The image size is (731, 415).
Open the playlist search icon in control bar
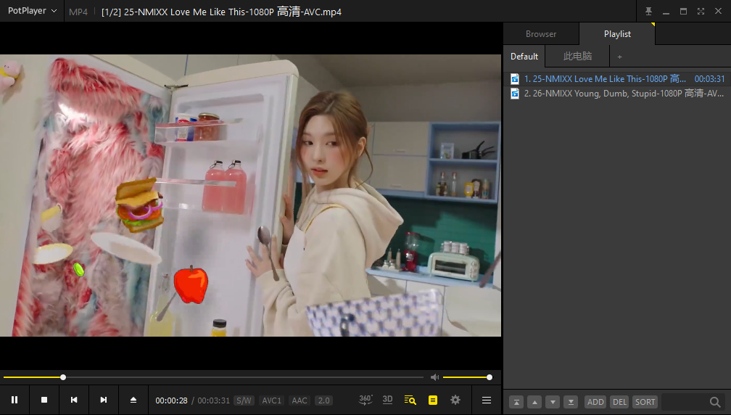[x=410, y=400]
